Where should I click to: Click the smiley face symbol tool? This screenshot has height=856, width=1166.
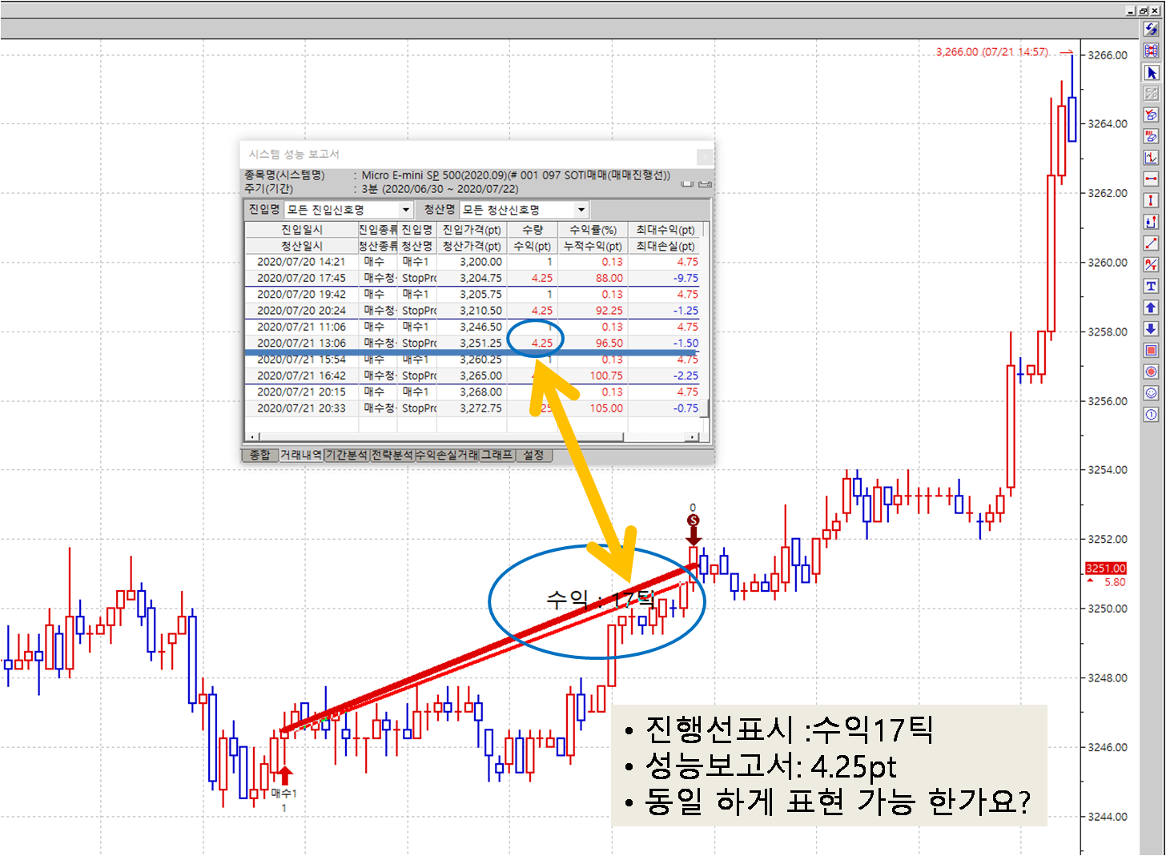(x=1151, y=393)
